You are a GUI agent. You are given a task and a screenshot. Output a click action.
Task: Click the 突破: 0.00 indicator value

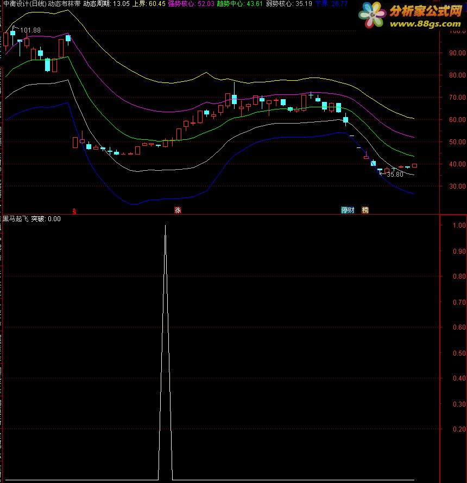point(46,218)
